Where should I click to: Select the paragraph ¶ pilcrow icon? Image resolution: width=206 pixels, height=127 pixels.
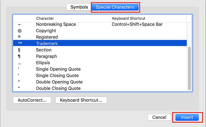pyautogui.click(x=19, y=57)
